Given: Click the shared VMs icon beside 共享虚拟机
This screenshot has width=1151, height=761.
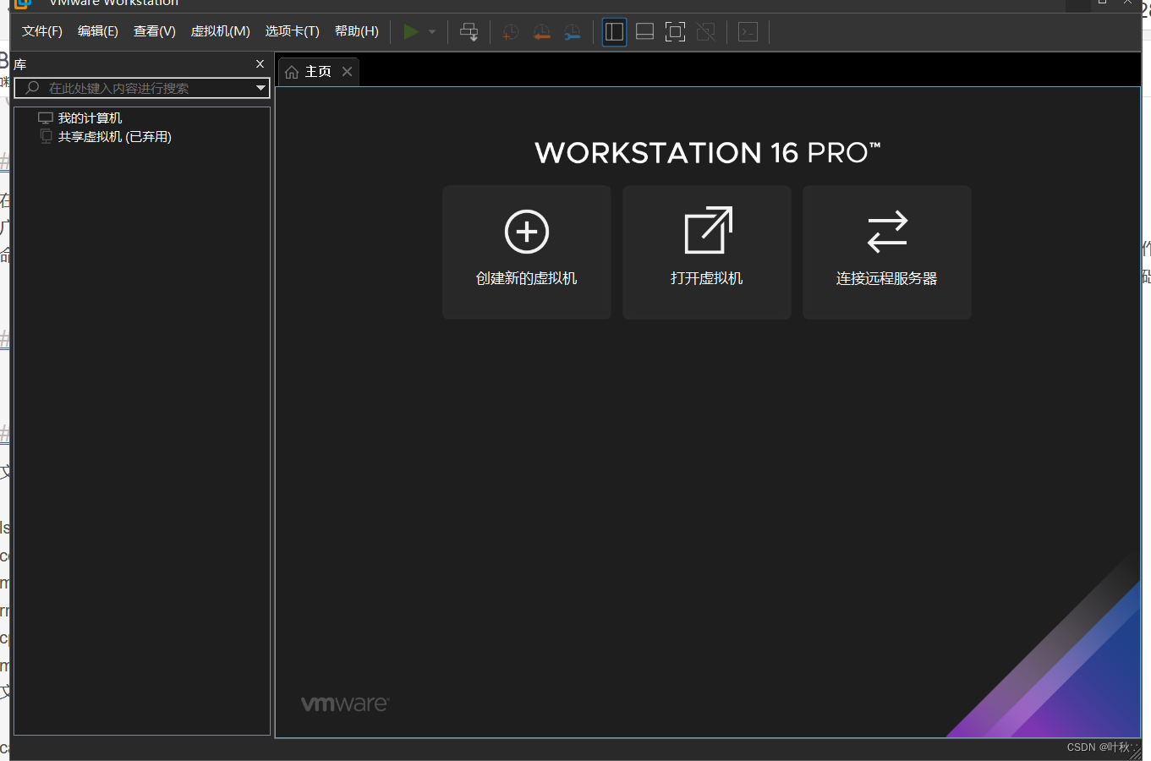Looking at the screenshot, I should point(46,136).
